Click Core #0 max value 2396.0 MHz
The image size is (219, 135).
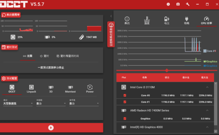pos(205,96)
